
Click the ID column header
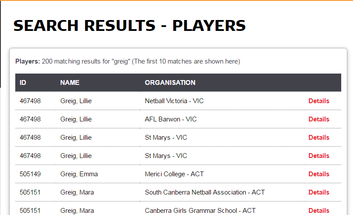point(23,83)
